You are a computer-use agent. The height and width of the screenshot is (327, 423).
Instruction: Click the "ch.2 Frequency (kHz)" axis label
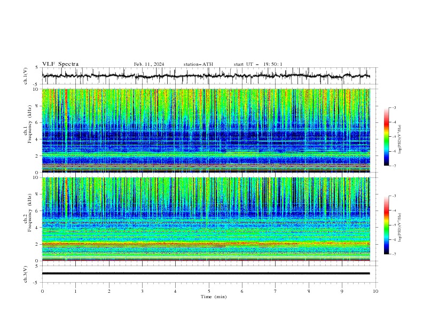pyautogui.click(x=28, y=213)
